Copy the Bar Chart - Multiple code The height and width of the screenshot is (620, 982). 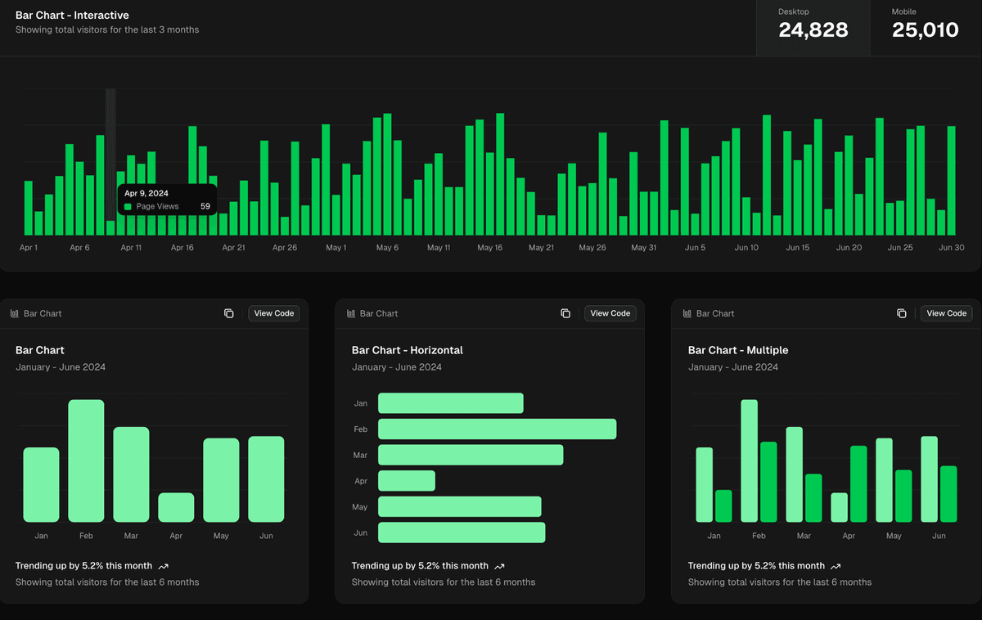click(901, 312)
